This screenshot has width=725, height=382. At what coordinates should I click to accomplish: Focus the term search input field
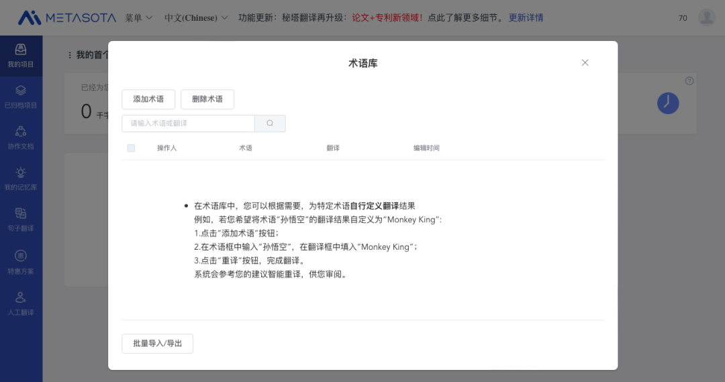click(188, 124)
